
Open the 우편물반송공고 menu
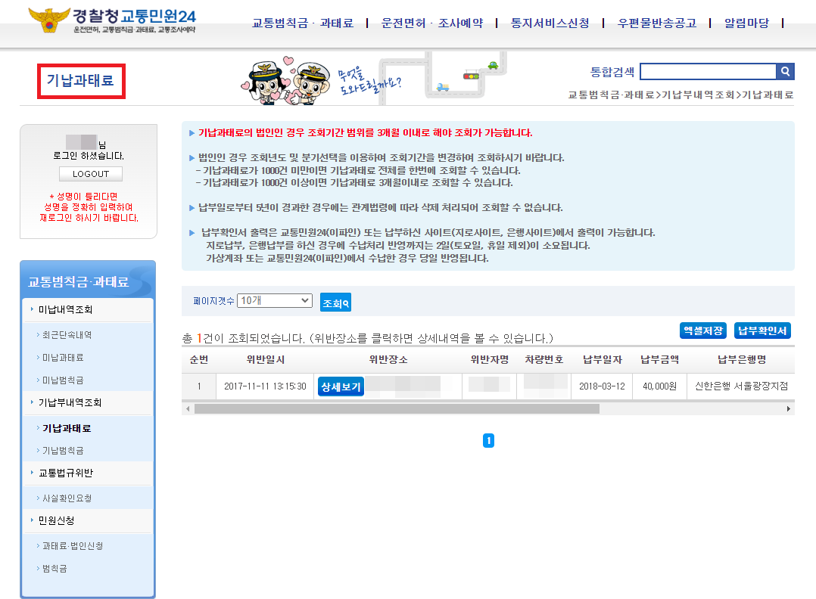coord(656,23)
